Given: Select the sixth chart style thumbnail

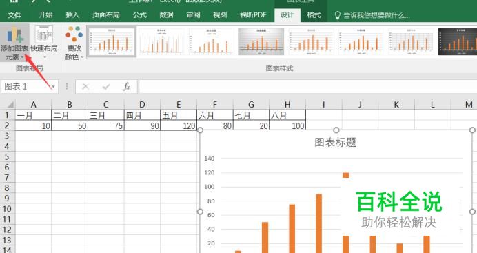Looking at the screenshot, I should (361, 41).
